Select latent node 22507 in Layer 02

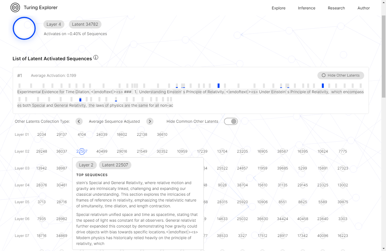click(x=82, y=151)
